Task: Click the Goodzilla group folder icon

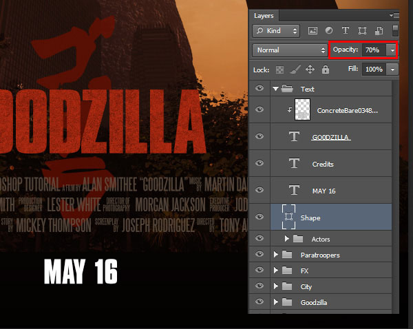Action: (287, 302)
